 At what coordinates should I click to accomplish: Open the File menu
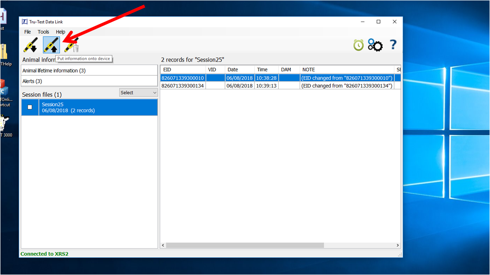[28, 32]
